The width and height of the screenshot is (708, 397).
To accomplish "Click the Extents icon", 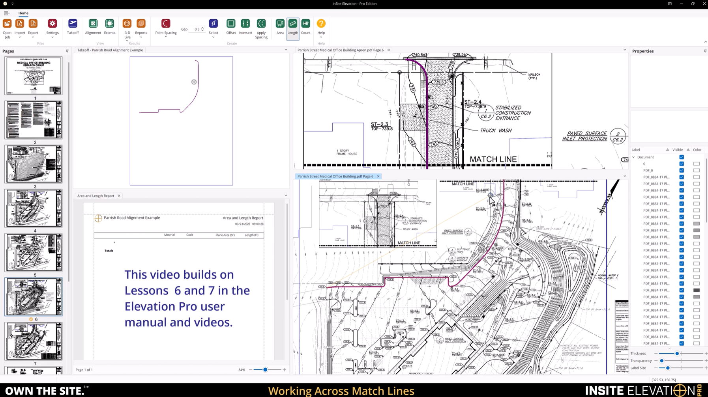I will click(x=110, y=24).
